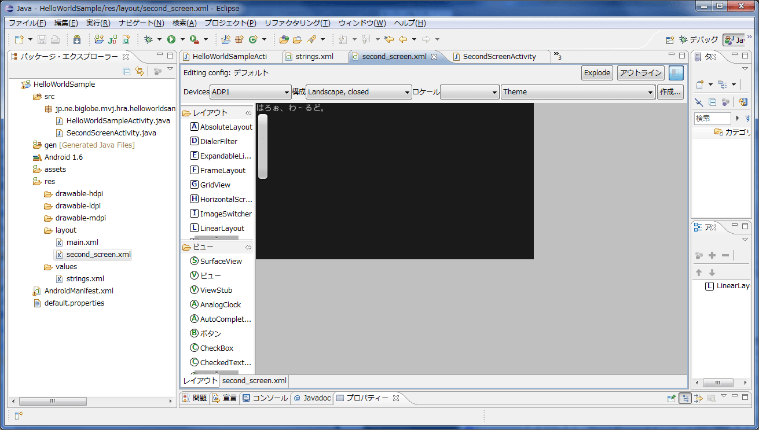Click the New Java Class icon
Viewport: 759px width, 430px height.
[252, 39]
